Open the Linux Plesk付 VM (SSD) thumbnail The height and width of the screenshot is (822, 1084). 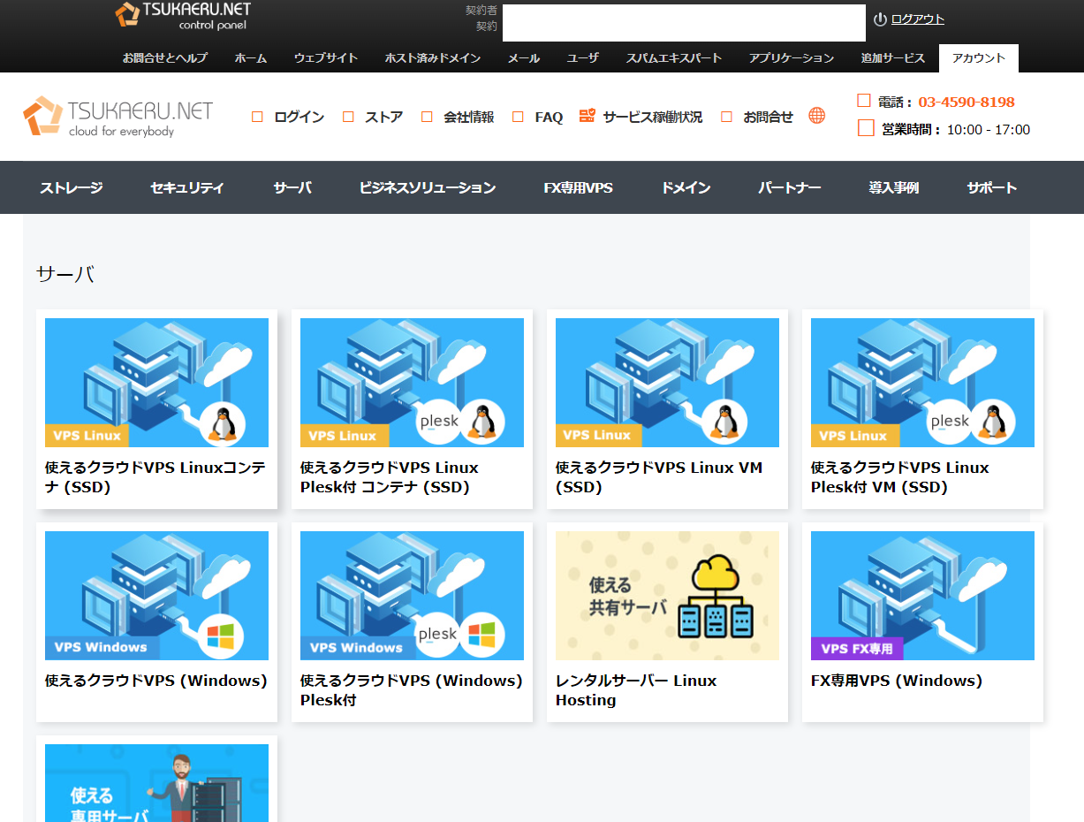(x=922, y=383)
